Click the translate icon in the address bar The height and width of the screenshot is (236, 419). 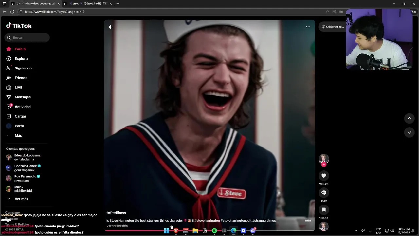point(341,12)
